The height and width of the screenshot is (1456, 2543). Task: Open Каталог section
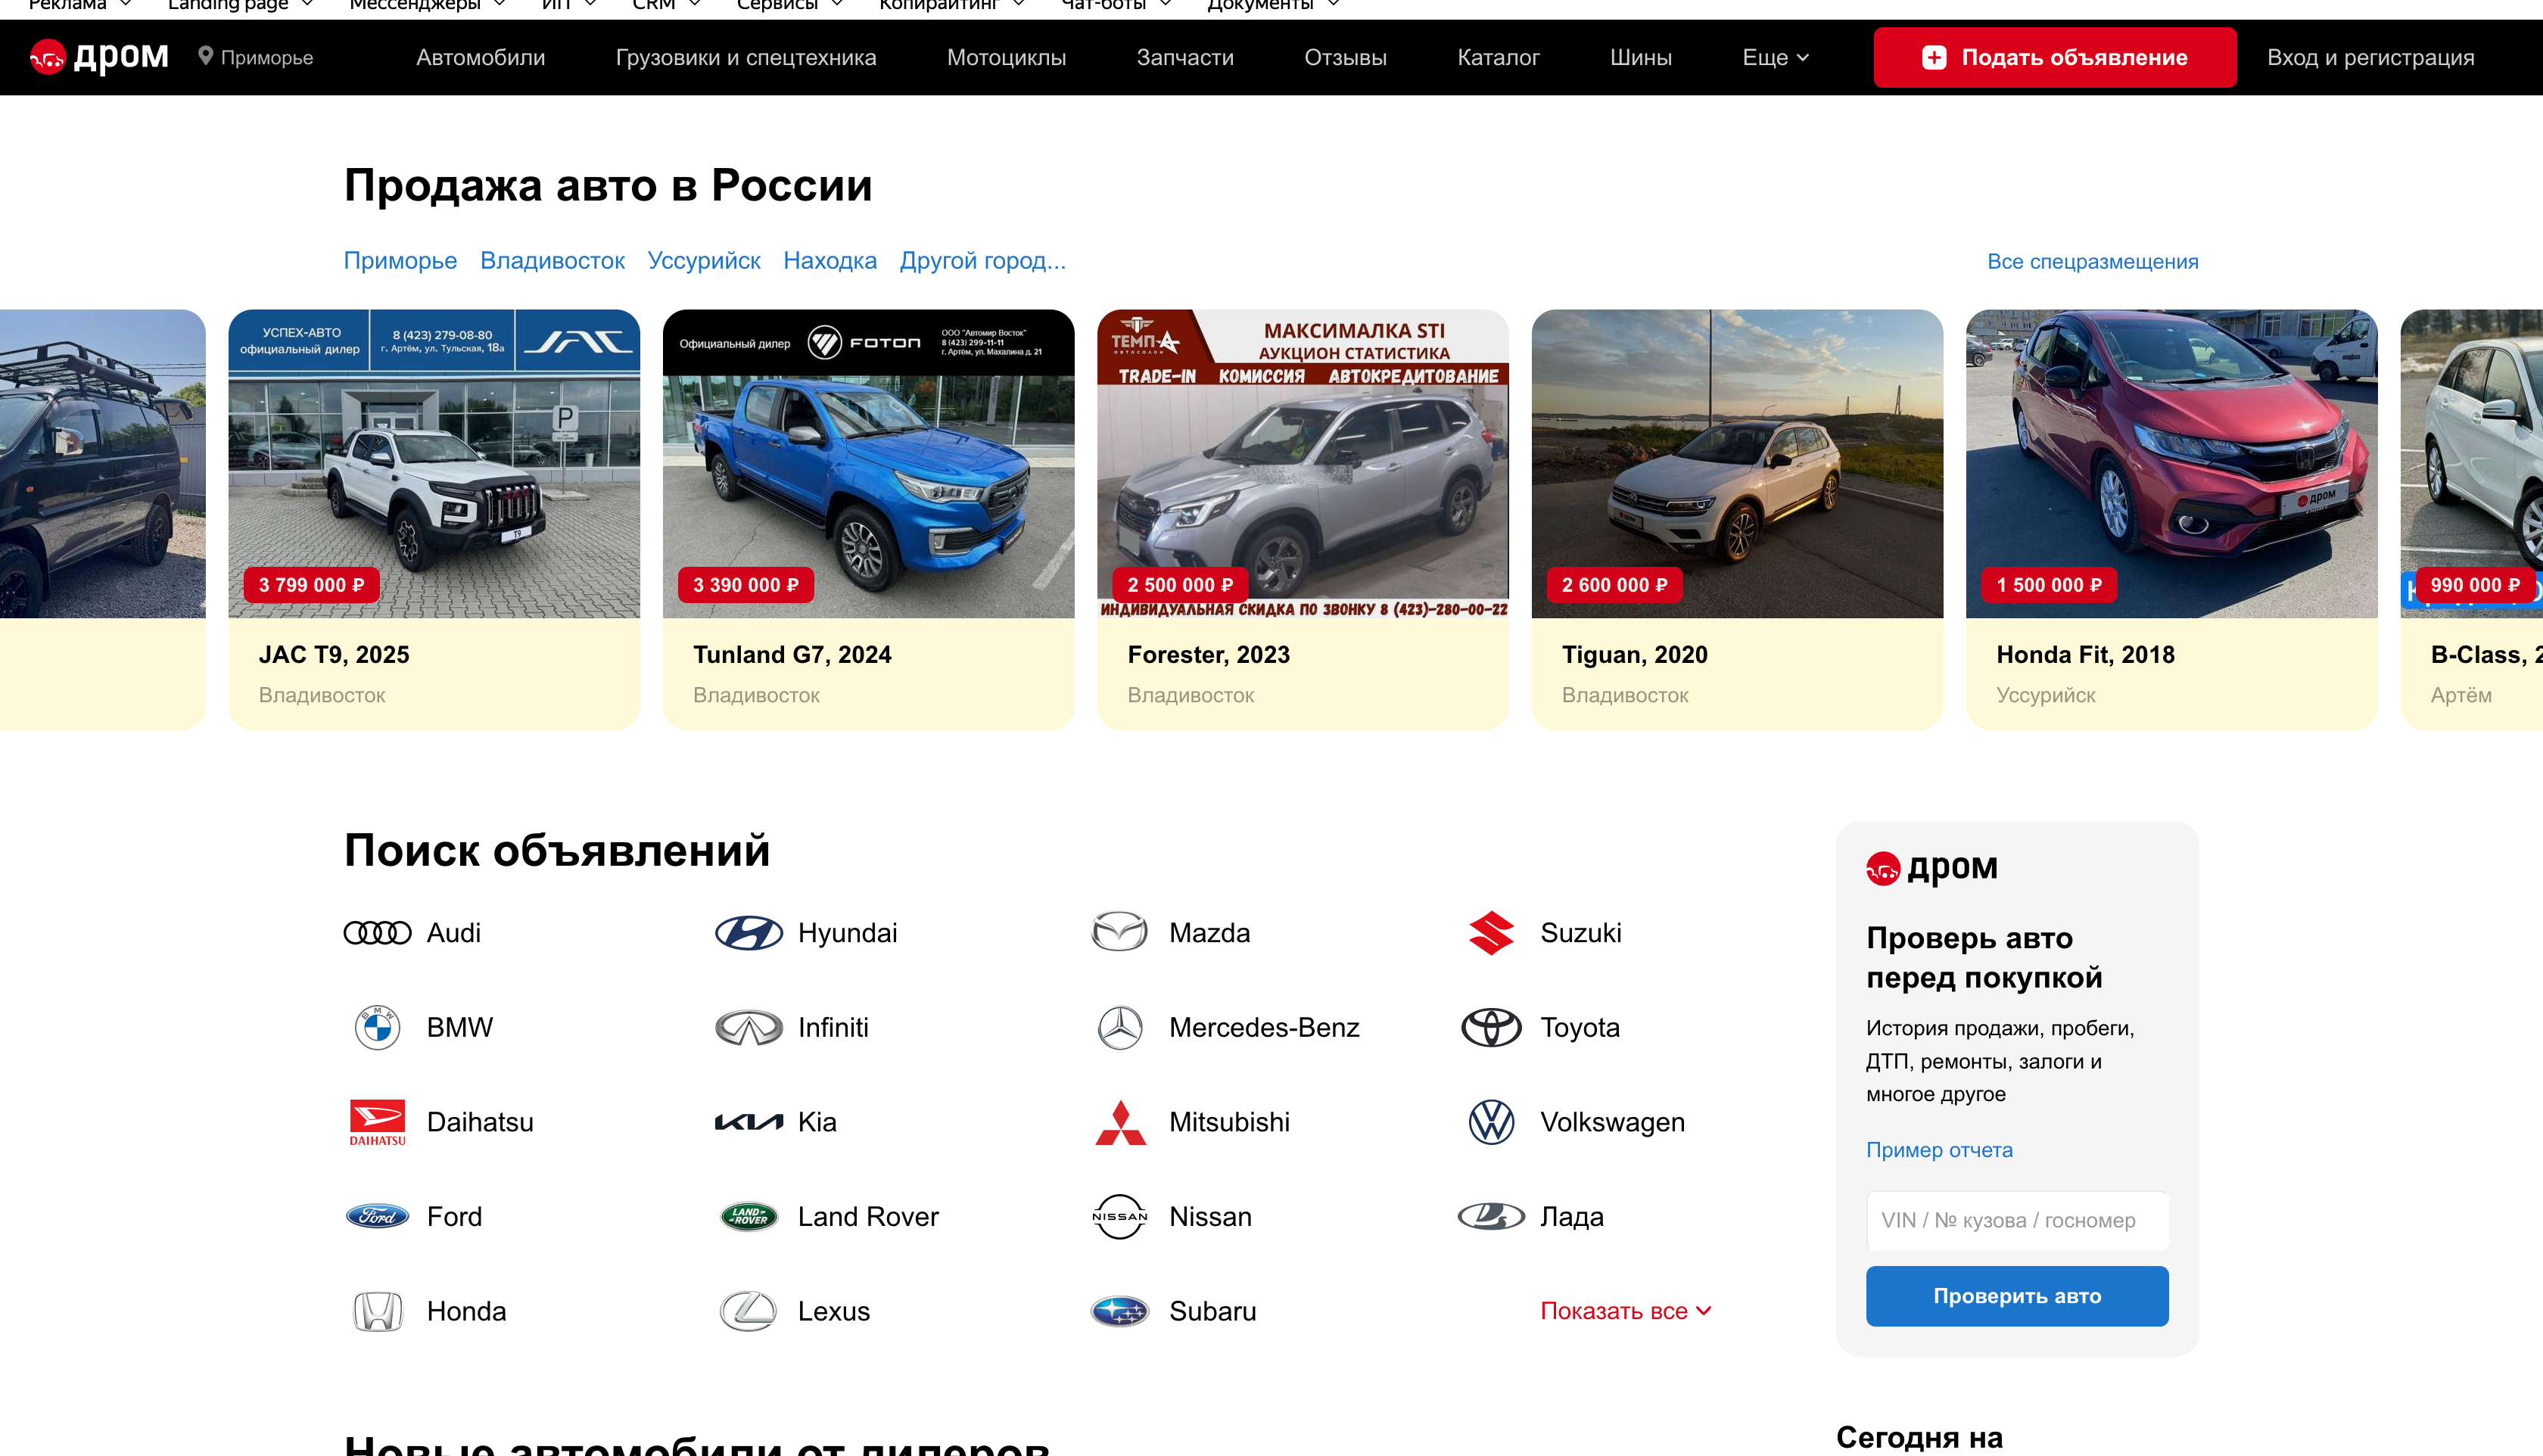1498,57
